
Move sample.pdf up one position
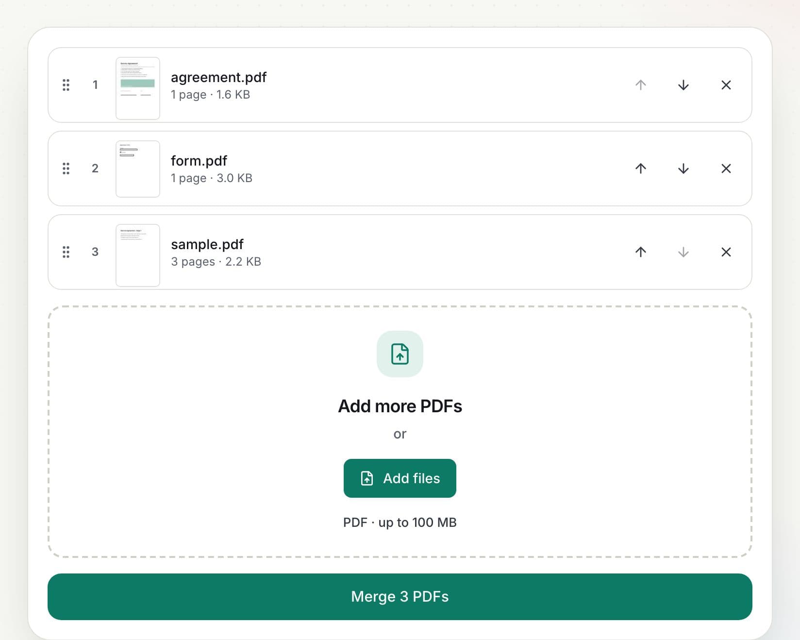(641, 252)
